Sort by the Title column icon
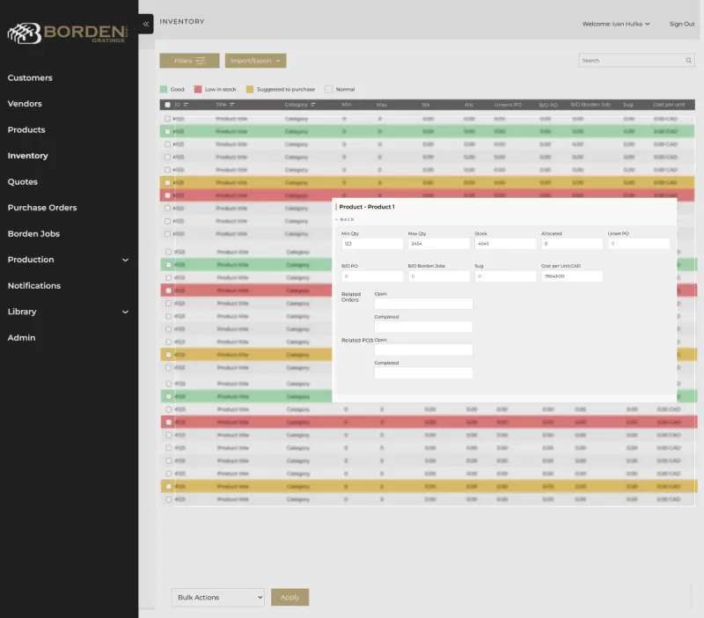 click(x=232, y=105)
